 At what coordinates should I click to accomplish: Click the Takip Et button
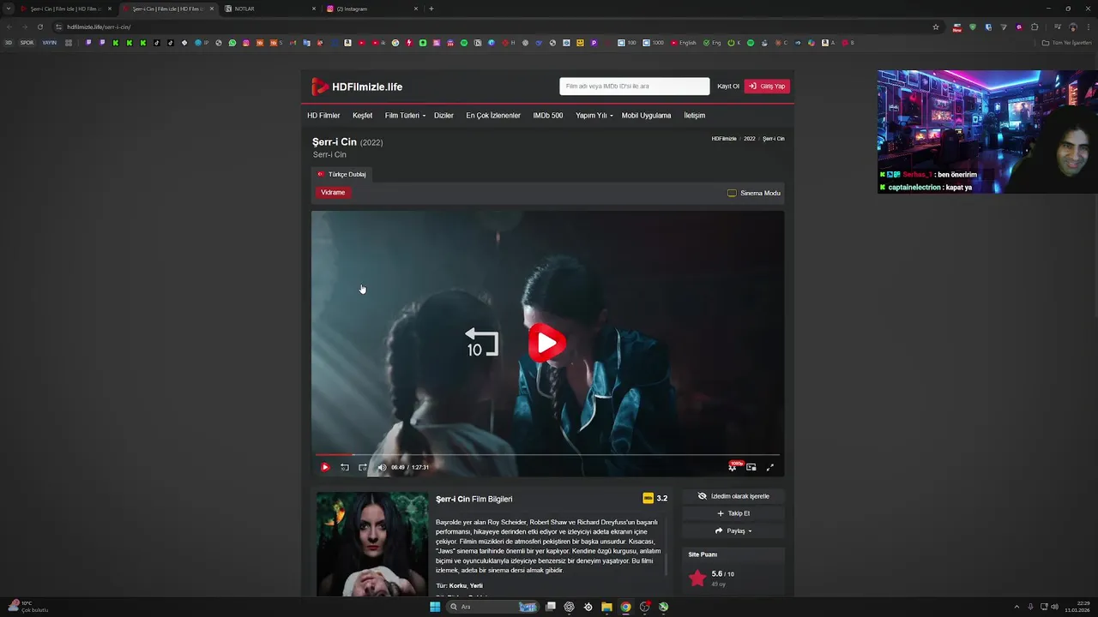tap(733, 513)
